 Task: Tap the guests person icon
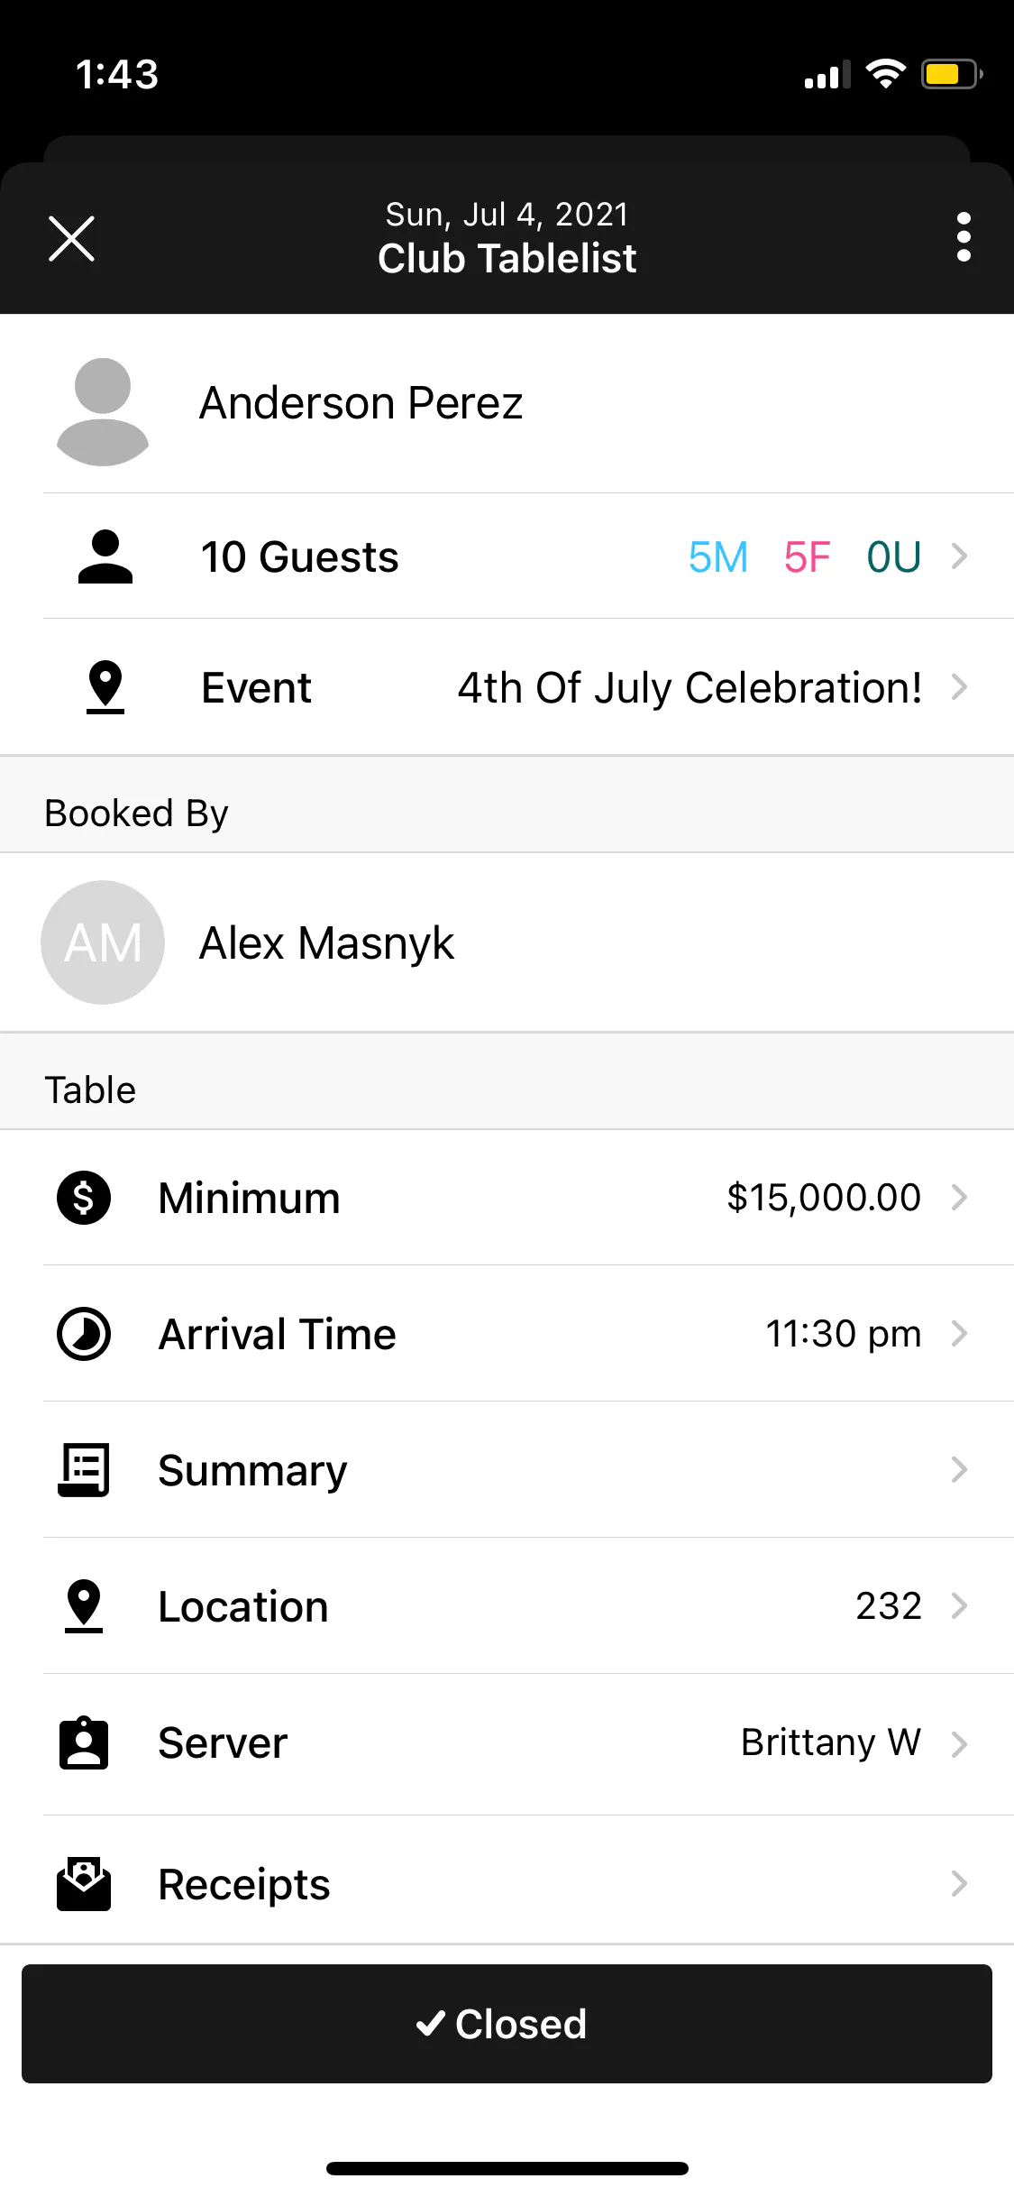[105, 556]
